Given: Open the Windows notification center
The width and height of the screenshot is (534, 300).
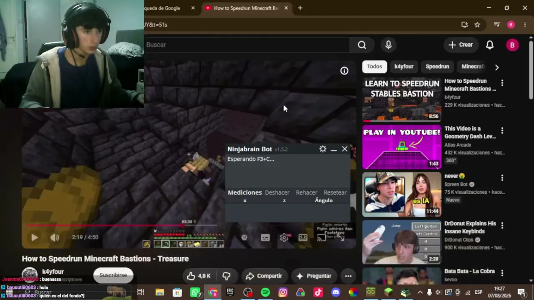Looking at the screenshot, I should coord(521,292).
